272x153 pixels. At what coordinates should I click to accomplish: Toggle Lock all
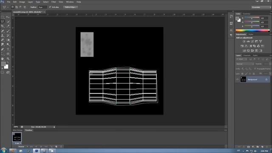point(254,74)
